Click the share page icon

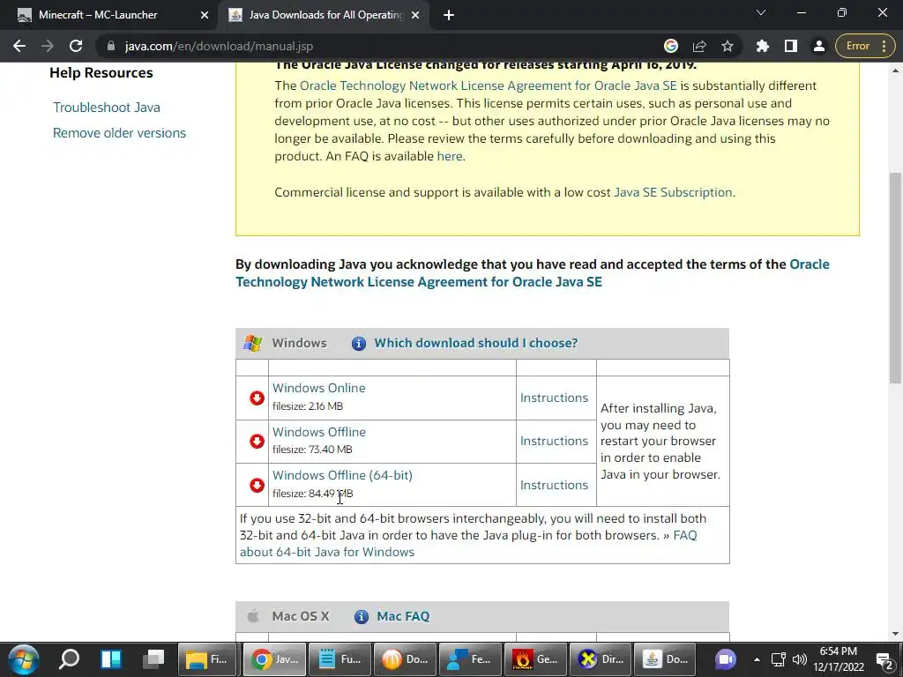[x=699, y=46]
